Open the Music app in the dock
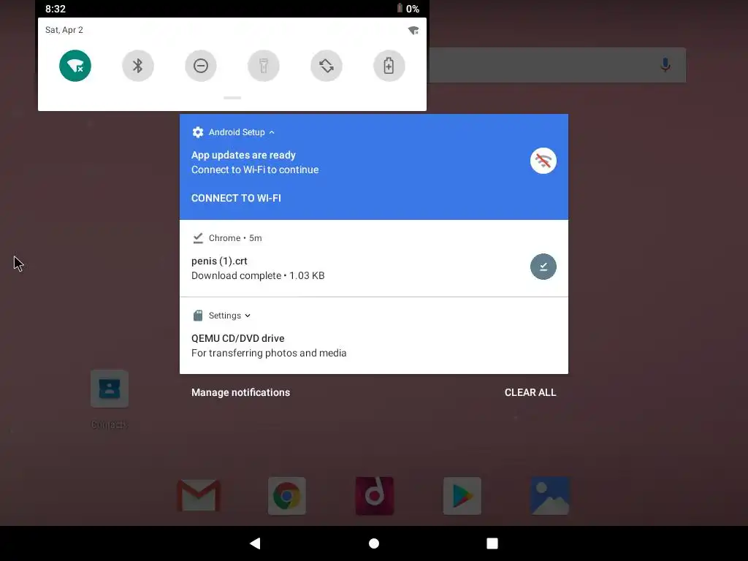Viewport: 748px width, 561px height. pyautogui.click(x=375, y=496)
